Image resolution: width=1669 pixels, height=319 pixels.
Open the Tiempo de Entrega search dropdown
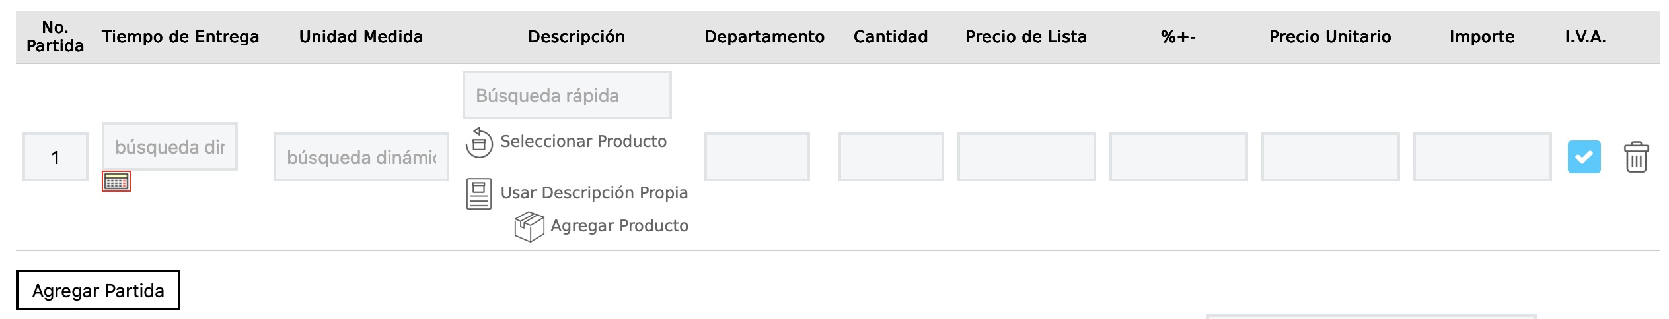click(170, 146)
